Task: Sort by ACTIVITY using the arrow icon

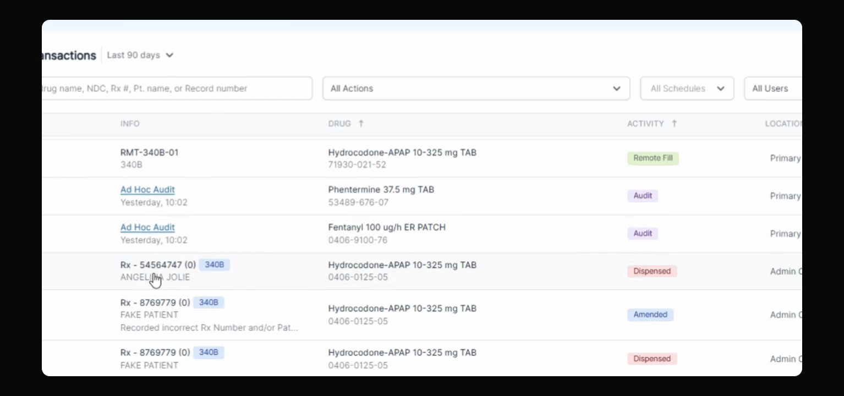Action: (x=674, y=124)
